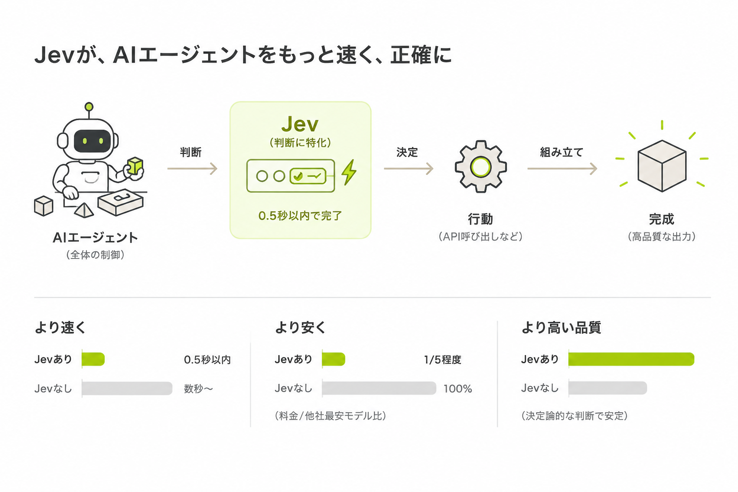Viewport: 738px width, 492px height.
Task: Click the small cube left of robot
Action: pos(44,206)
